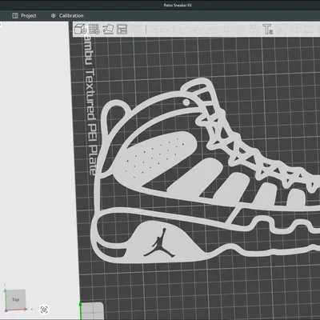Click the grey square at plate corner
This screenshot has width=320, height=320.
93,311
